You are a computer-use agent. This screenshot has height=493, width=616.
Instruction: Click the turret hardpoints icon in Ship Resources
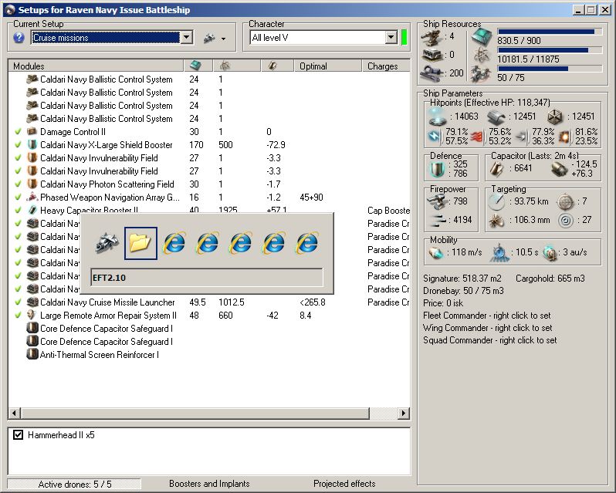432,37
